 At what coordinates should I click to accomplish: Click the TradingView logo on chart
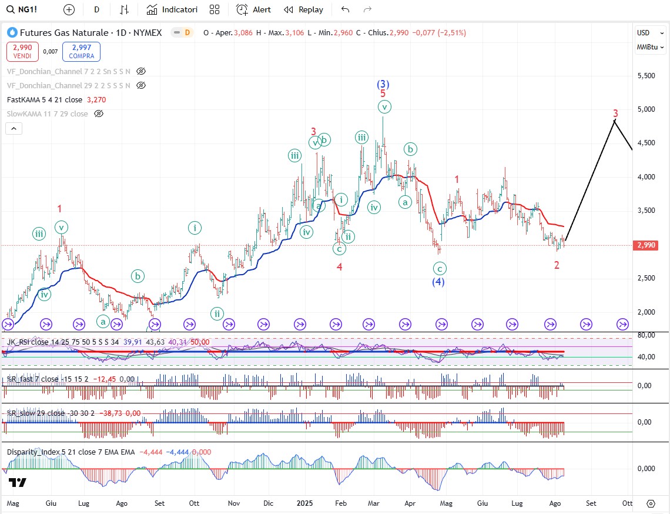click(x=18, y=483)
